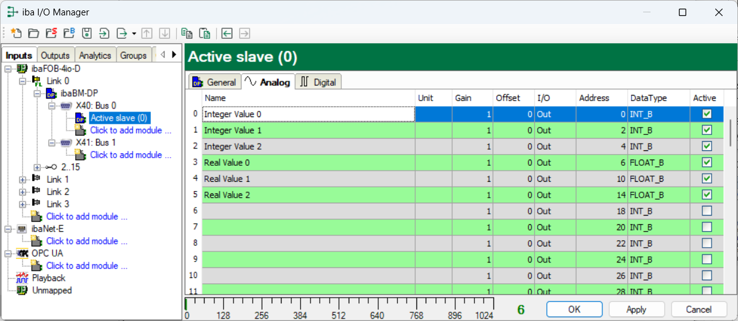The width and height of the screenshot is (738, 321).
Task: Enable Active checkbox for row 6
Action: click(x=707, y=211)
